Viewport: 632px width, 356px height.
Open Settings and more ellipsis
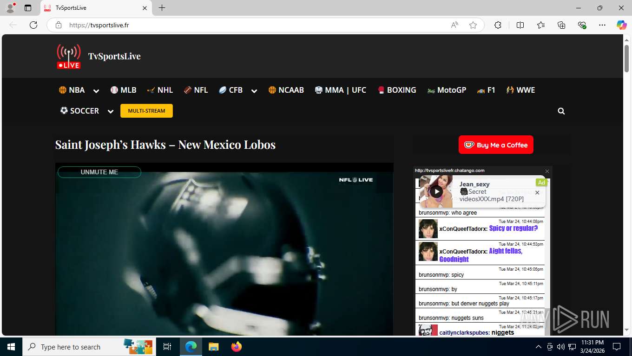[602, 25]
